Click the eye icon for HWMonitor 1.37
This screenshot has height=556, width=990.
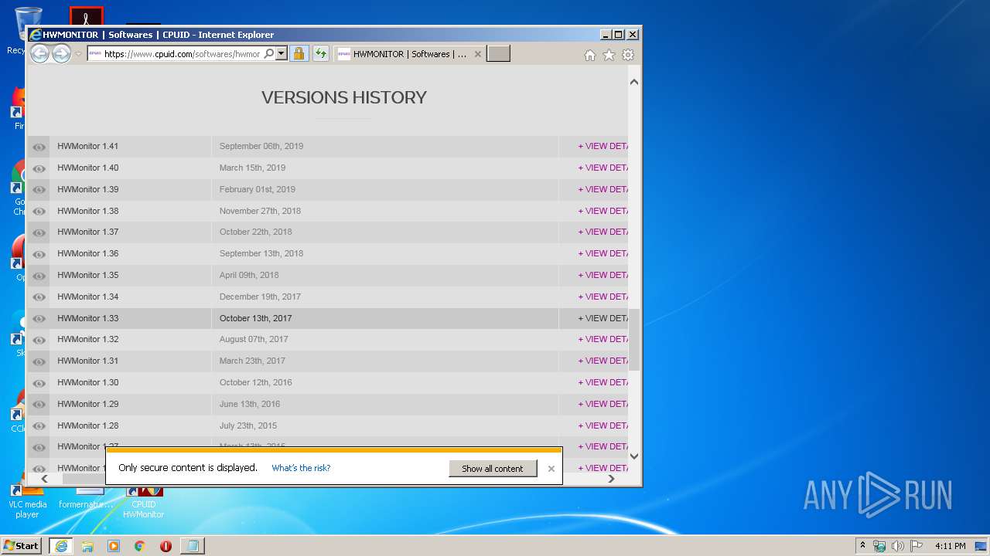tap(39, 232)
